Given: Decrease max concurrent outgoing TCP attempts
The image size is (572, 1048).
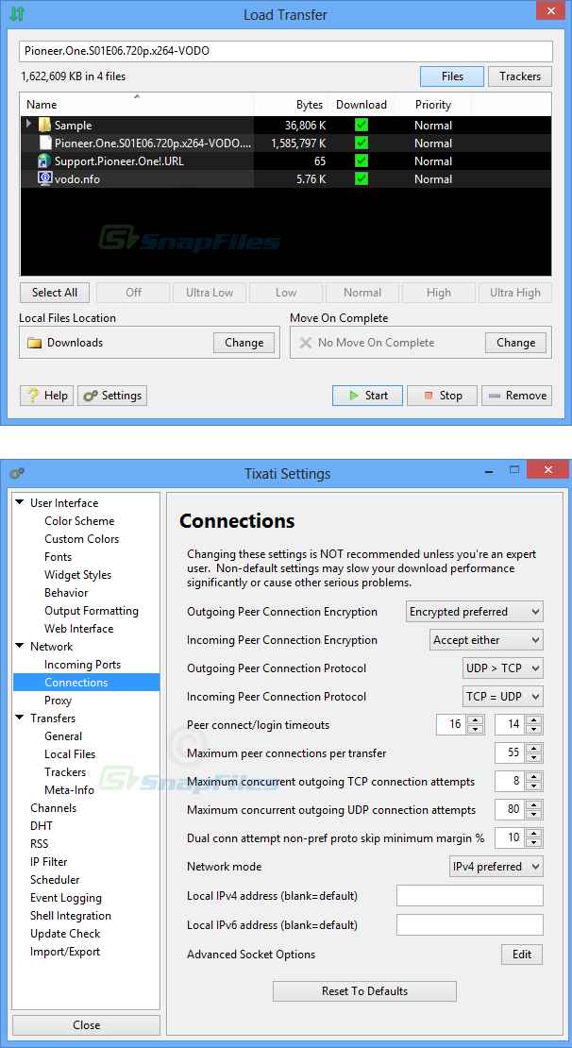Looking at the screenshot, I should (534, 786).
